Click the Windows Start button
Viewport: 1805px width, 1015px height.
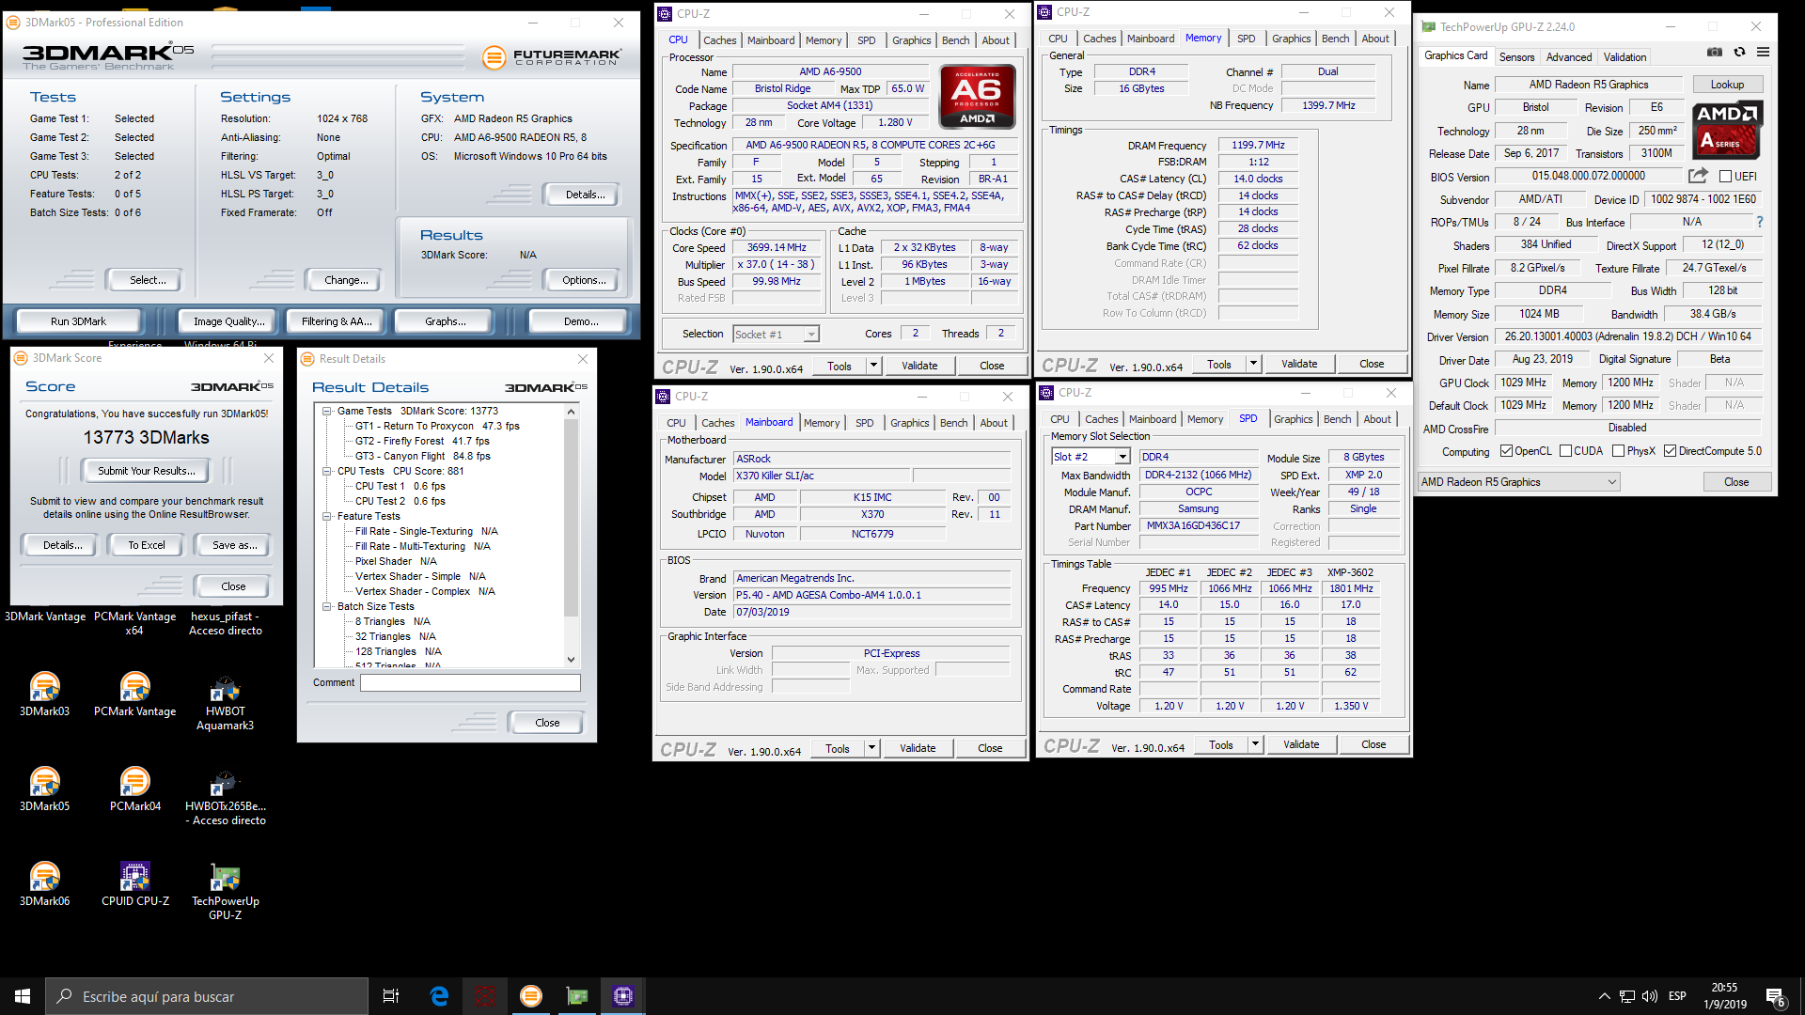tap(23, 996)
